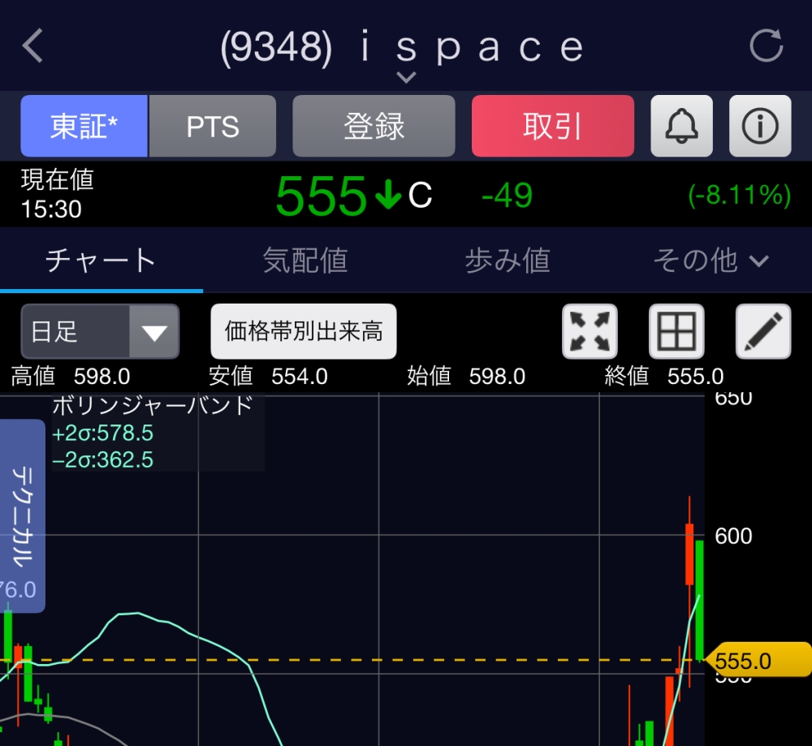Open the テクニカル side panel
The image size is (812, 746).
click(22, 515)
